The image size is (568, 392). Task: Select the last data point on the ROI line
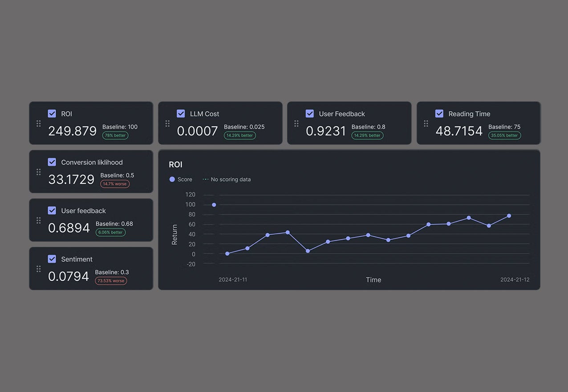(509, 216)
